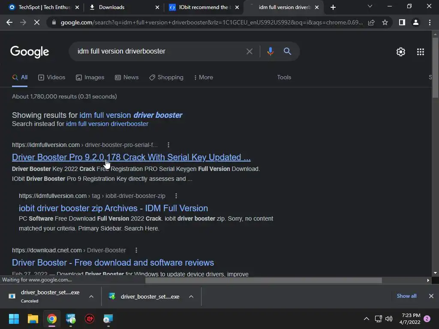Click the forward navigation arrow
Viewport: 439px width, 329px height.
pyautogui.click(x=23, y=22)
